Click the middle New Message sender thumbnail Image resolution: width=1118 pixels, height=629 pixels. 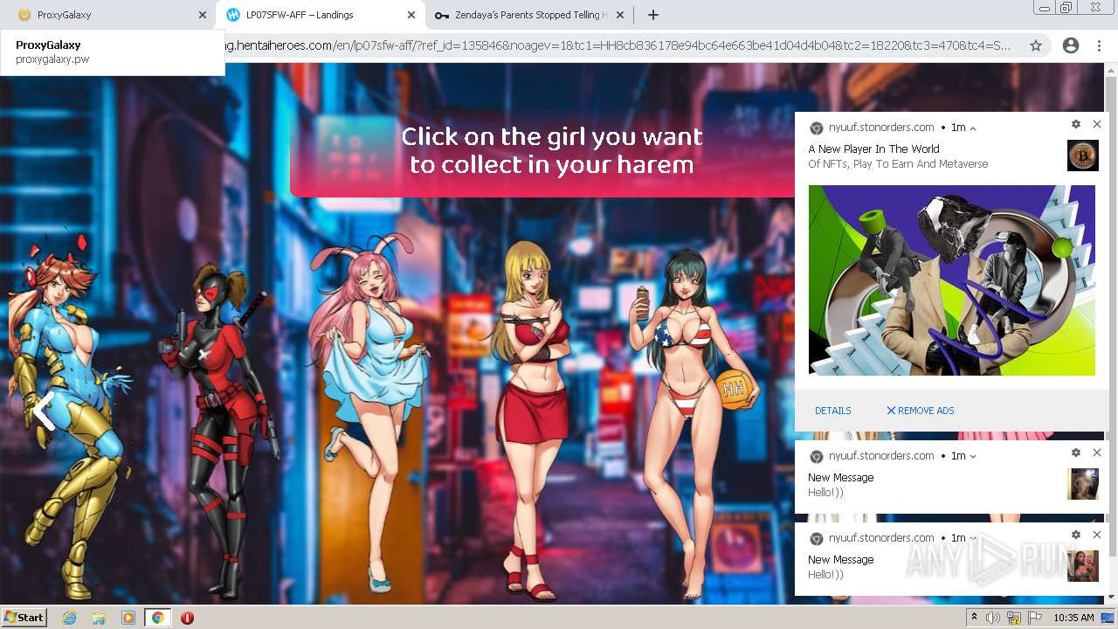pos(1083,484)
